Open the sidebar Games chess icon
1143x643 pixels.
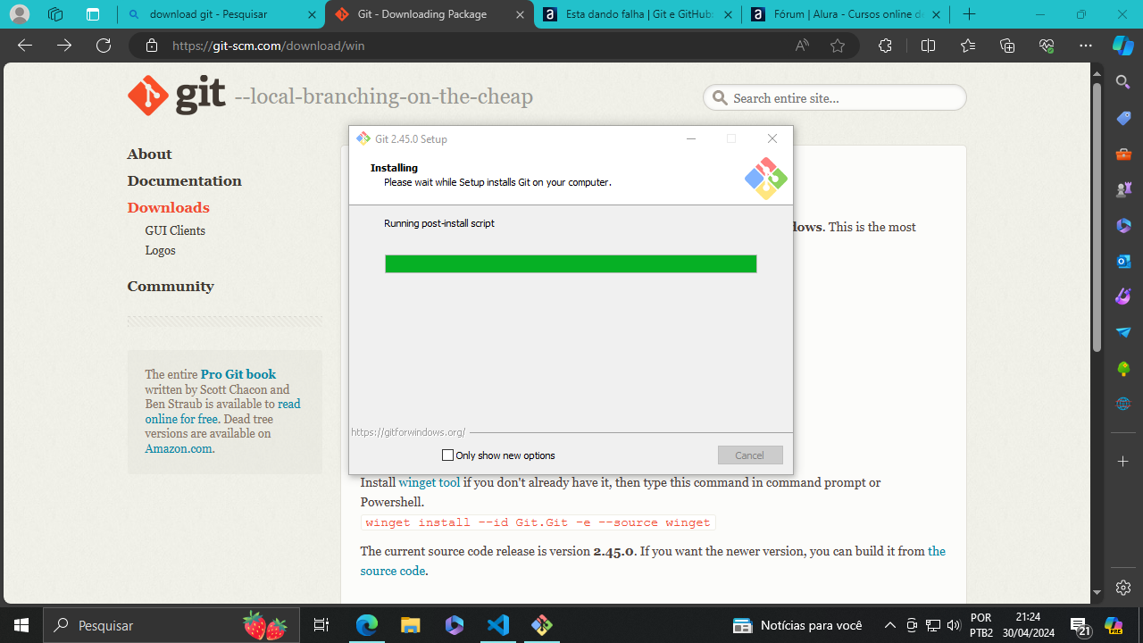pyautogui.click(x=1123, y=189)
